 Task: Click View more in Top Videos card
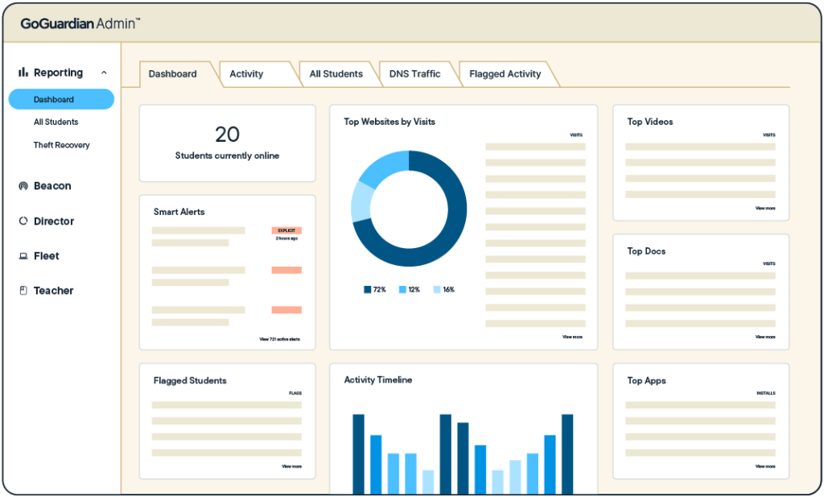(765, 209)
